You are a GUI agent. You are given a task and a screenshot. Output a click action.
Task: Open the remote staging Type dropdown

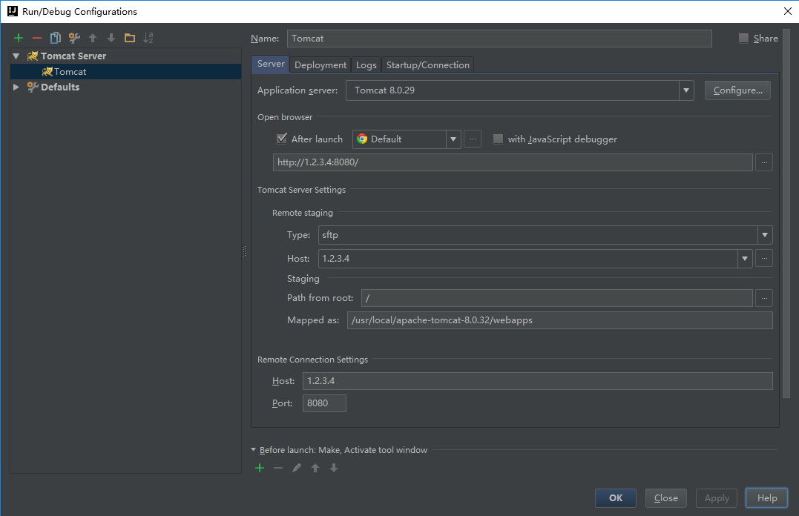(765, 235)
